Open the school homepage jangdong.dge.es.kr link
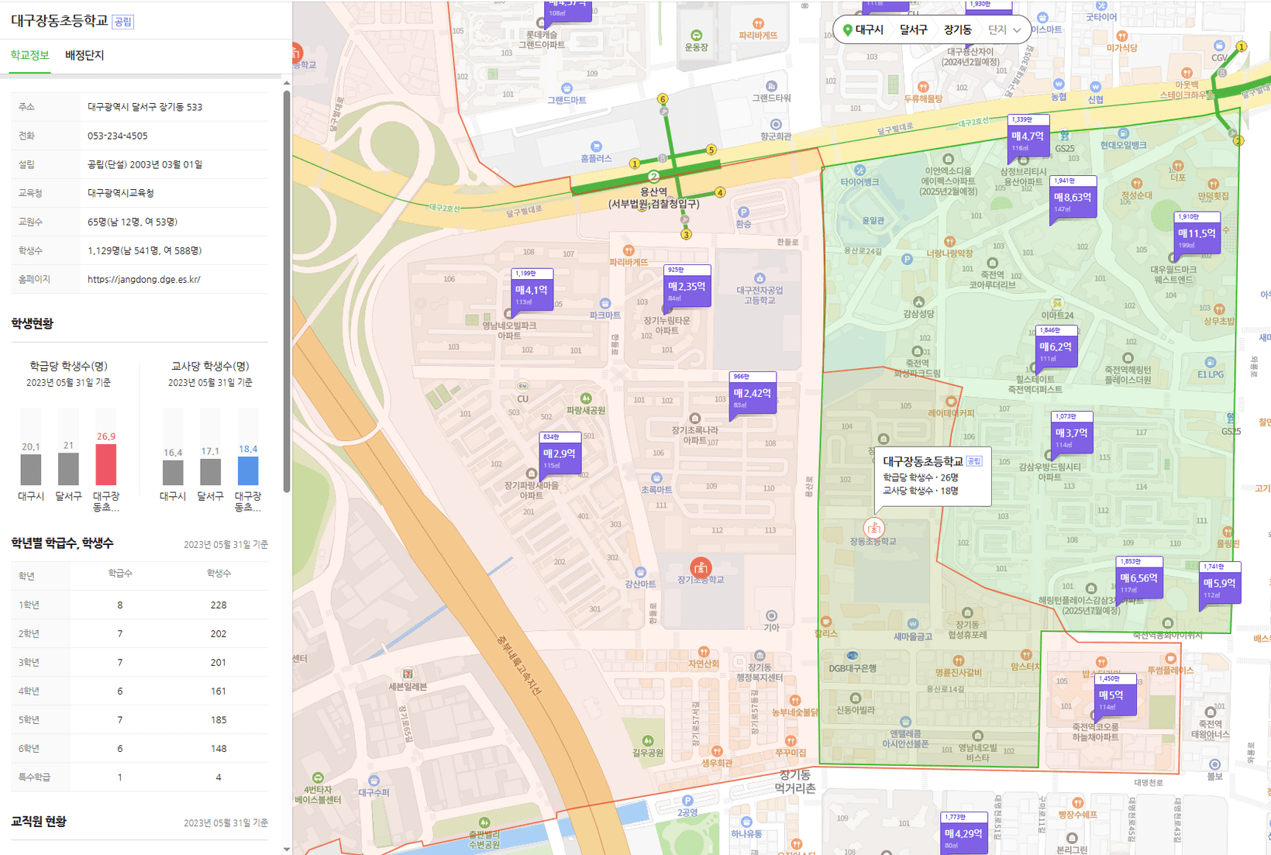Image resolution: width=1271 pixels, height=855 pixels. point(144,279)
